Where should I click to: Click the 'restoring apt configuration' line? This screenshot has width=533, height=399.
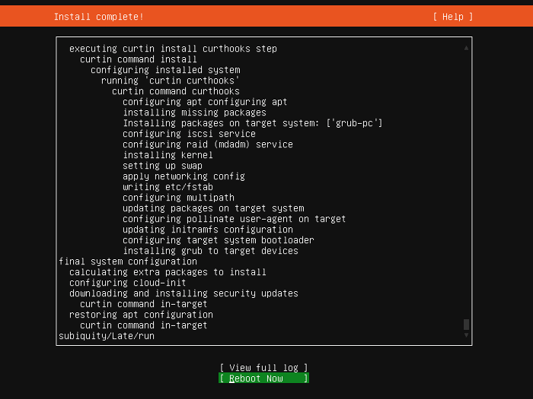click(141, 315)
